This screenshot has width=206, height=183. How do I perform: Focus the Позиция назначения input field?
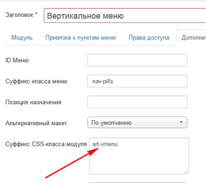(137, 102)
